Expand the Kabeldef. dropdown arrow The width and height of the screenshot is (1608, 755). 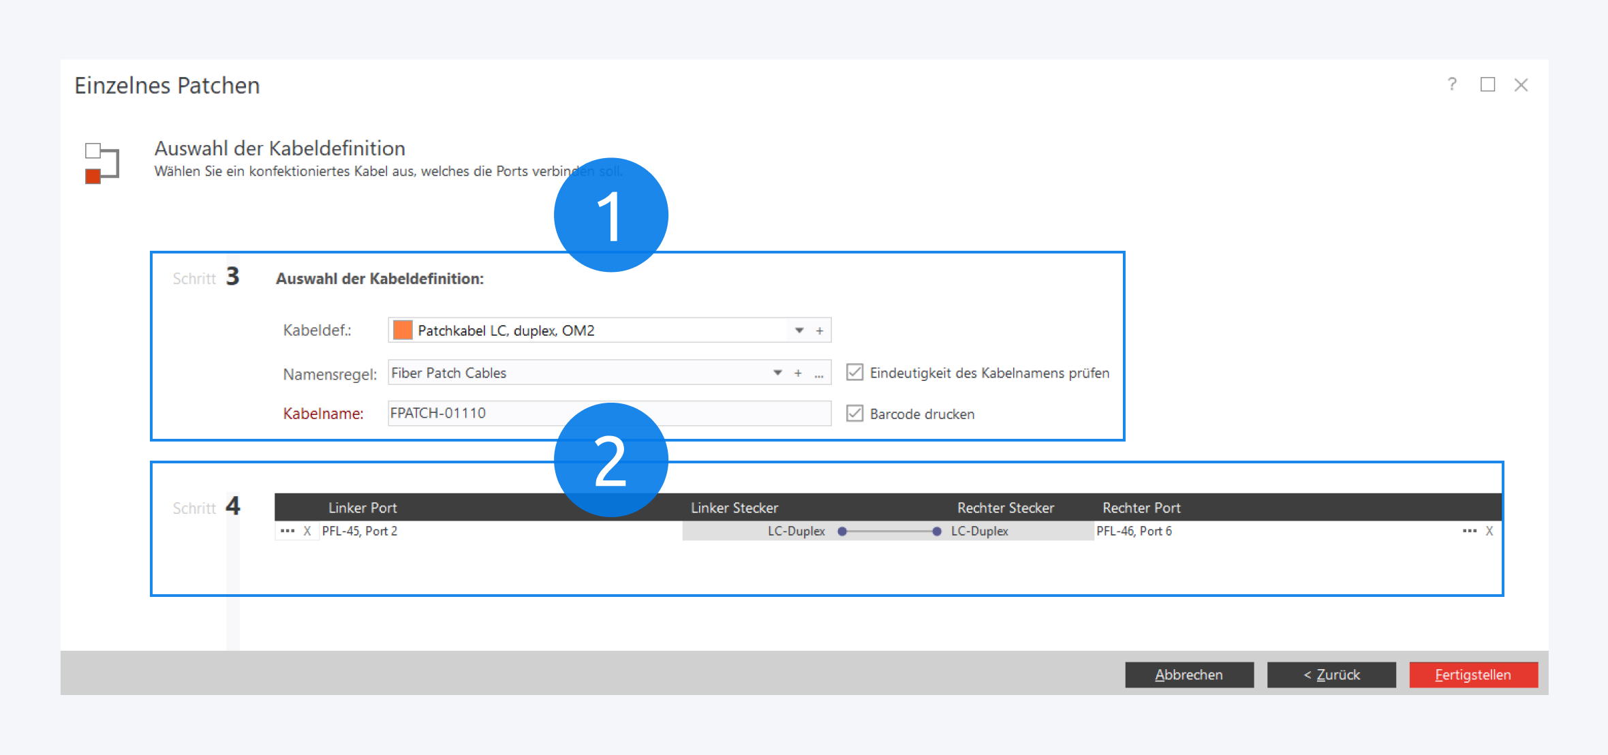[x=799, y=330]
